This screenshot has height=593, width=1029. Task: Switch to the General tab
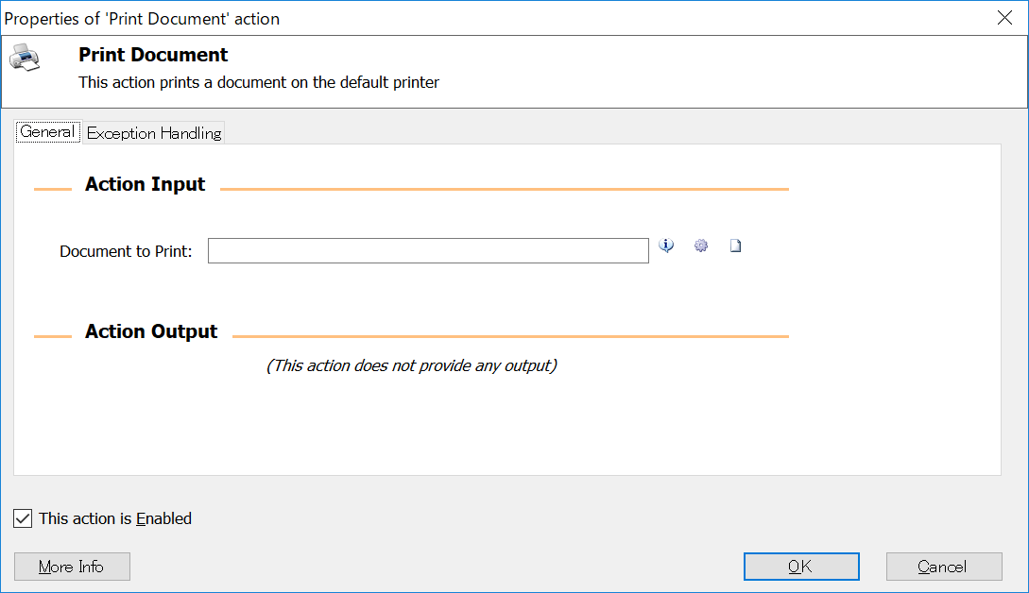click(47, 131)
